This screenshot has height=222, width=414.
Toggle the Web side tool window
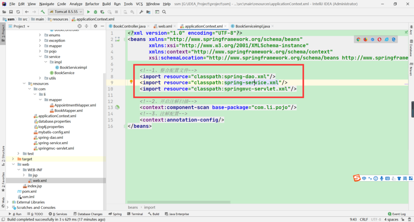[x=3, y=202]
